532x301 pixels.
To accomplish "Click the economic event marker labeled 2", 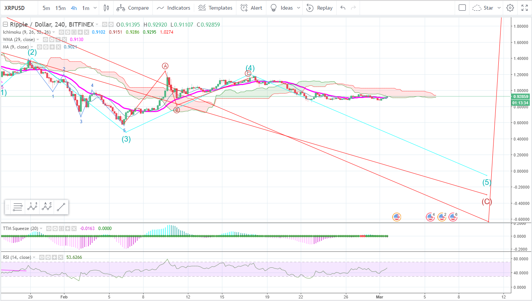I will click(x=442, y=217).
